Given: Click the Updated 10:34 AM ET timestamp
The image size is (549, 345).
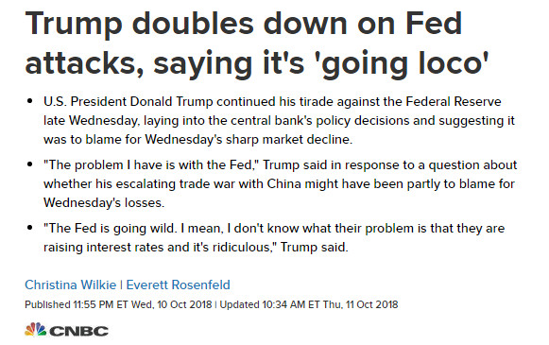Looking at the screenshot, I should point(309,304).
